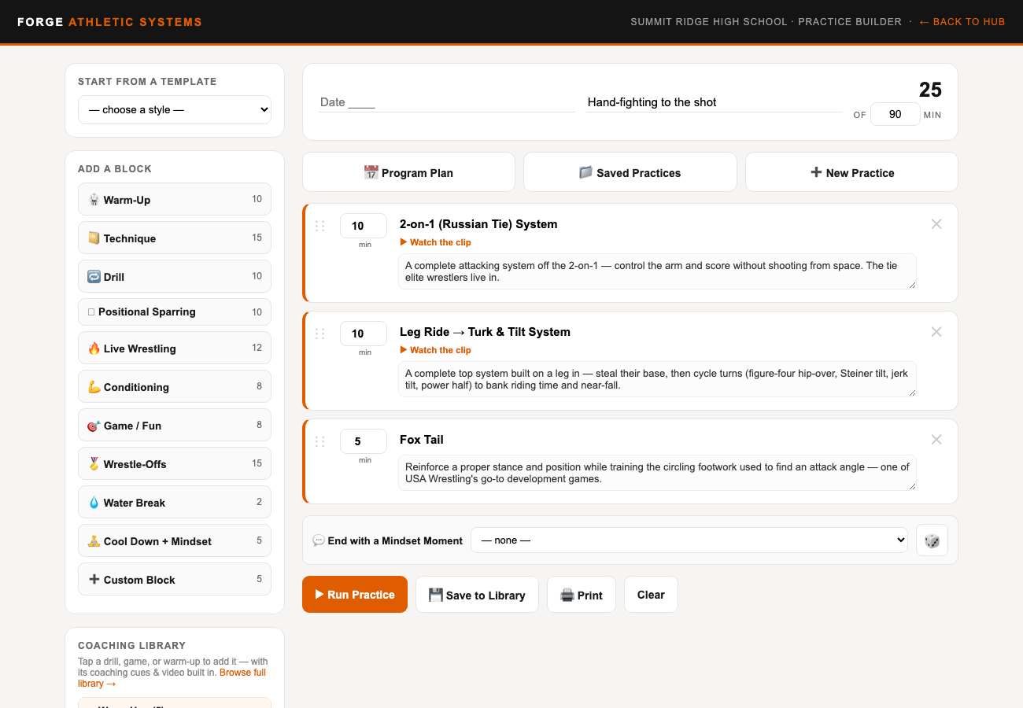Click the Leg Ride → Turk & Tilt title
The height and width of the screenshot is (708, 1023).
click(x=485, y=332)
